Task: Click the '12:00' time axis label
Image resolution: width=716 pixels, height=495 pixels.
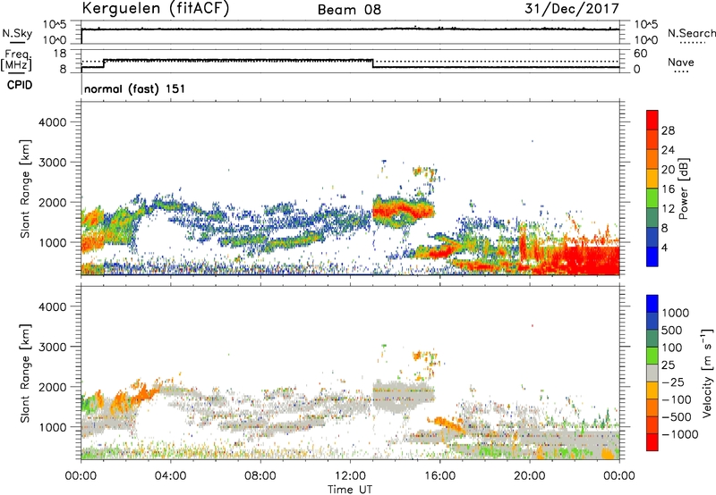Action: (x=350, y=476)
